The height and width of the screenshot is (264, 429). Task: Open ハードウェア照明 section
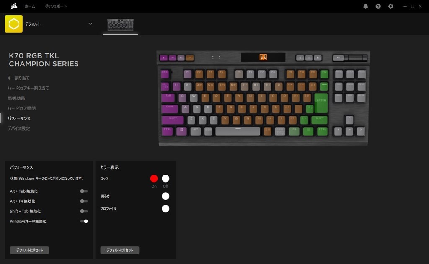[22, 108]
